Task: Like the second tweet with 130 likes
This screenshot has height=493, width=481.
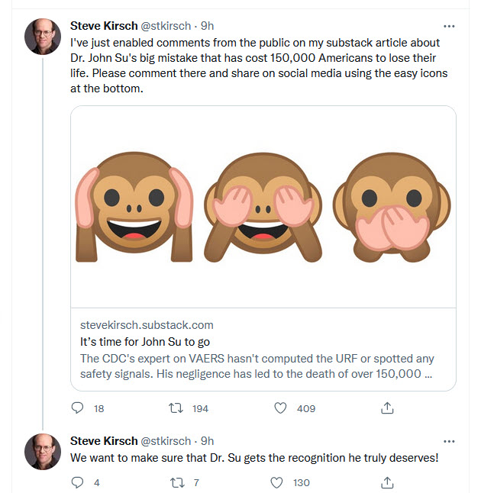Action: (277, 482)
